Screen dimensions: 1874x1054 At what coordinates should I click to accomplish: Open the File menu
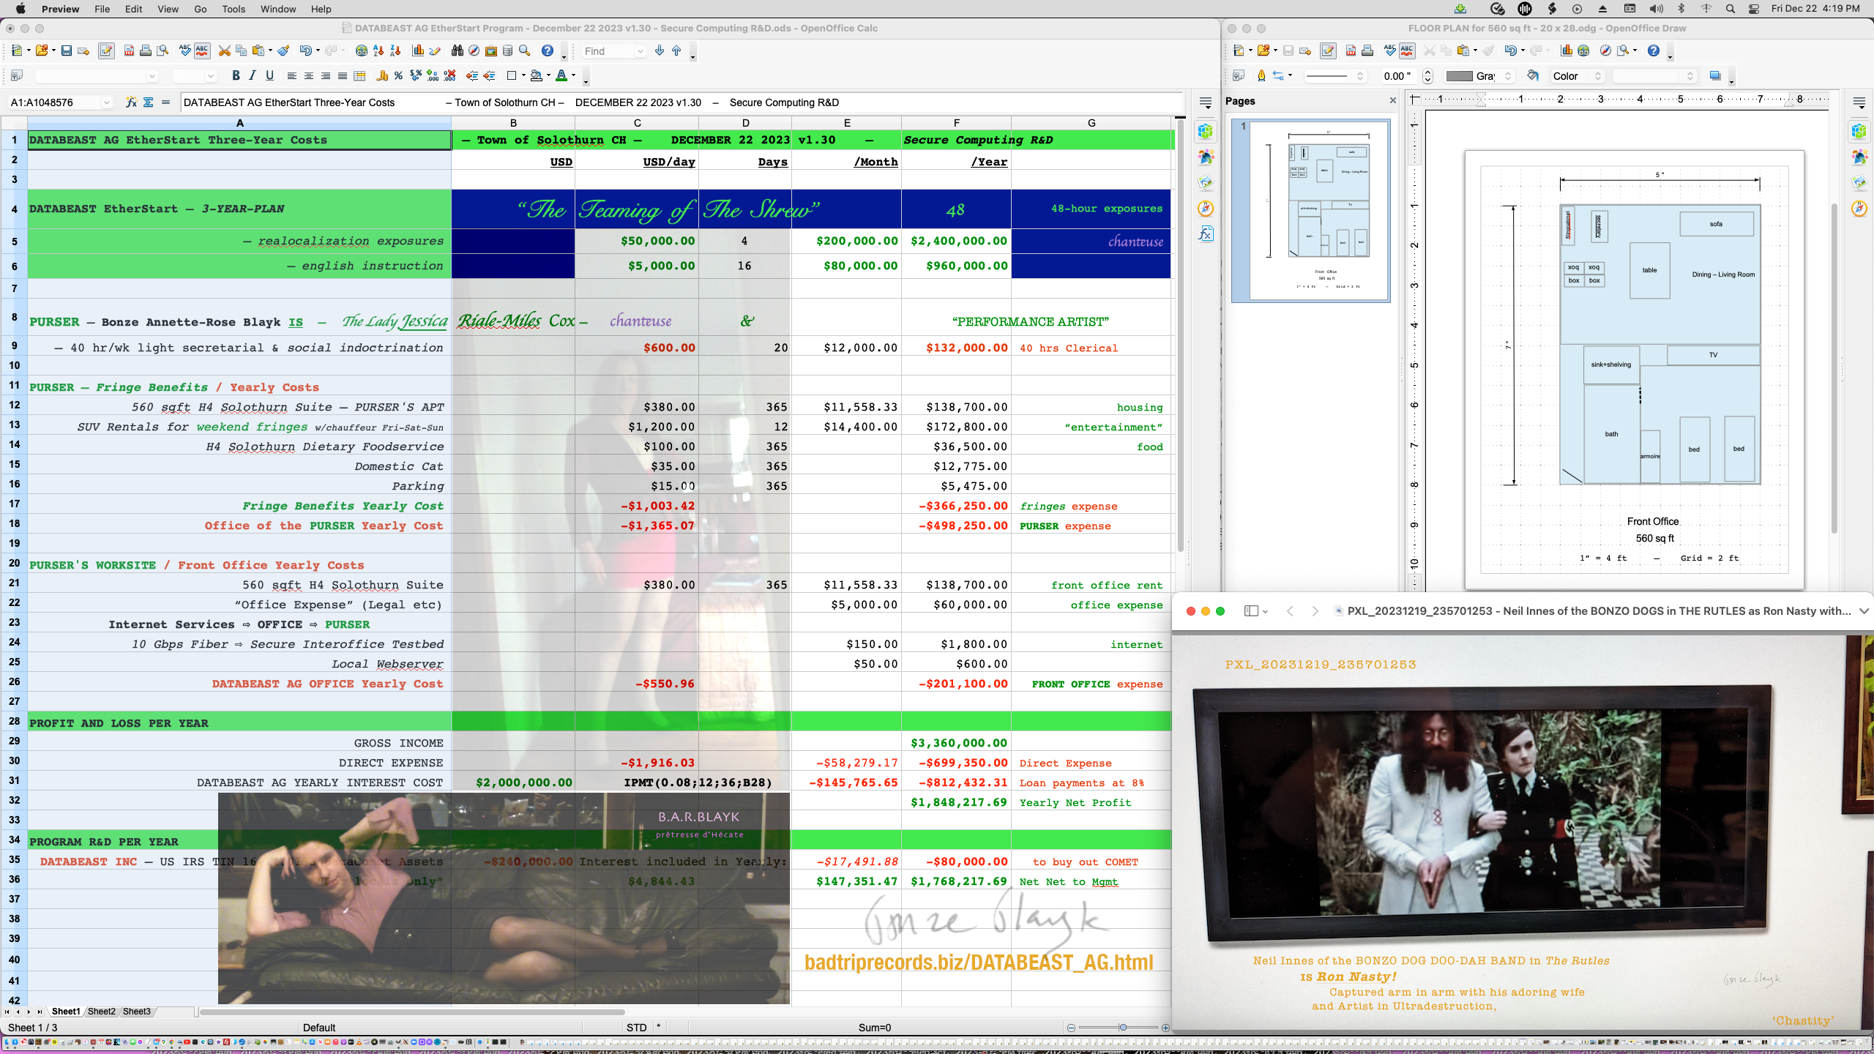(x=102, y=9)
